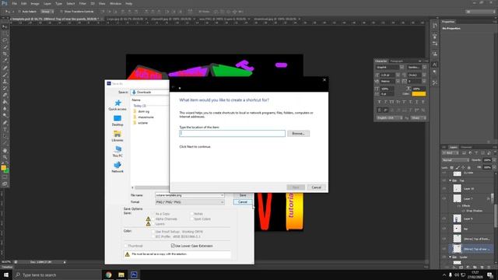The width and height of the screenshot is (498, 280).
Task: Open This PC in Save As dialog
Action: pos(117,152)
